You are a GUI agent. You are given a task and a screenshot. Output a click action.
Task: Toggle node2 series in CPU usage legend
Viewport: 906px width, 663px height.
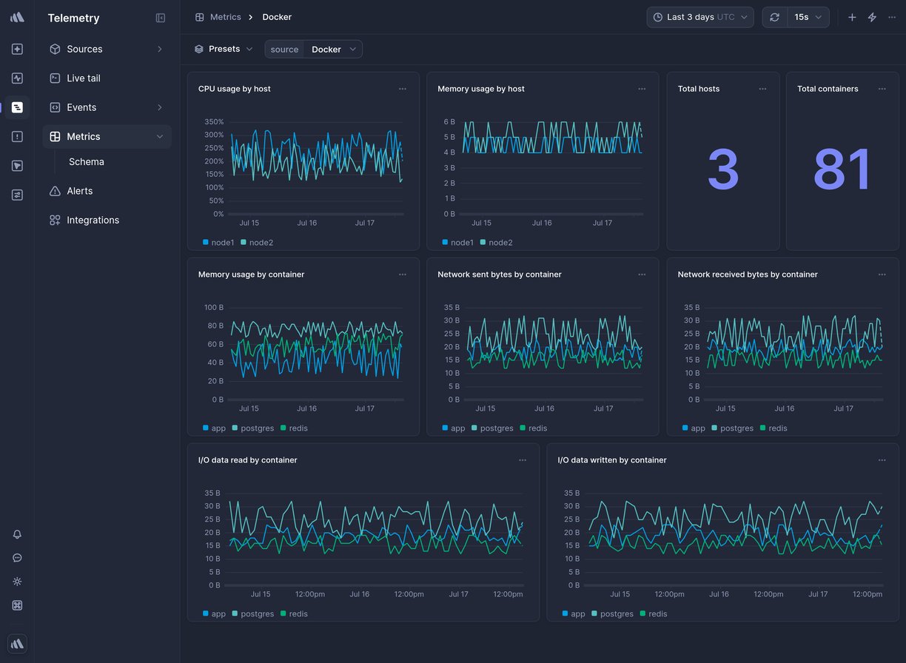click(257, 243)
